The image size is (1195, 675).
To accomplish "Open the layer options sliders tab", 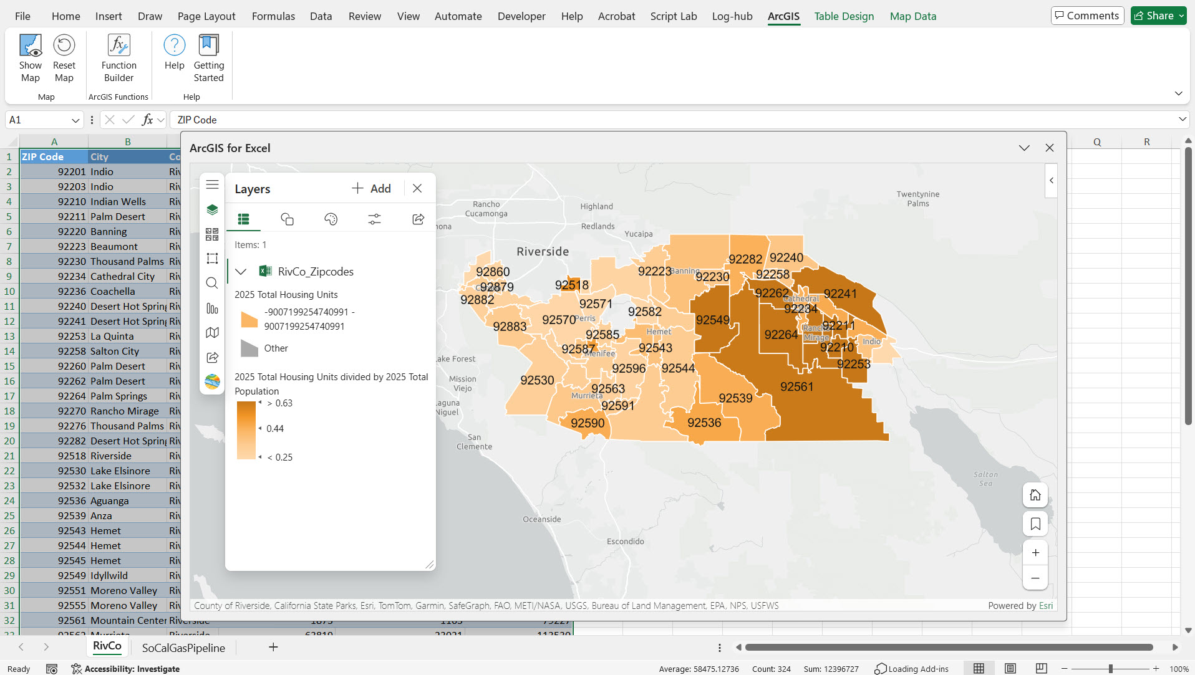I will (x=374, y=219).
